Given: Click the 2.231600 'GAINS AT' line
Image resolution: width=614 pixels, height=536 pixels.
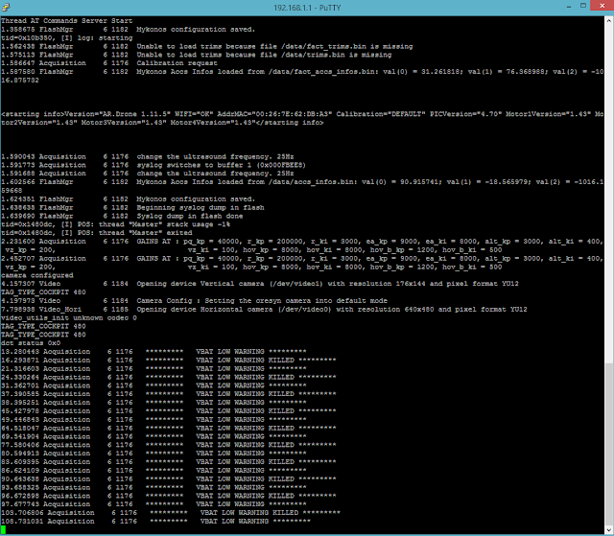Looking at the screenshot, I should 302,242.
